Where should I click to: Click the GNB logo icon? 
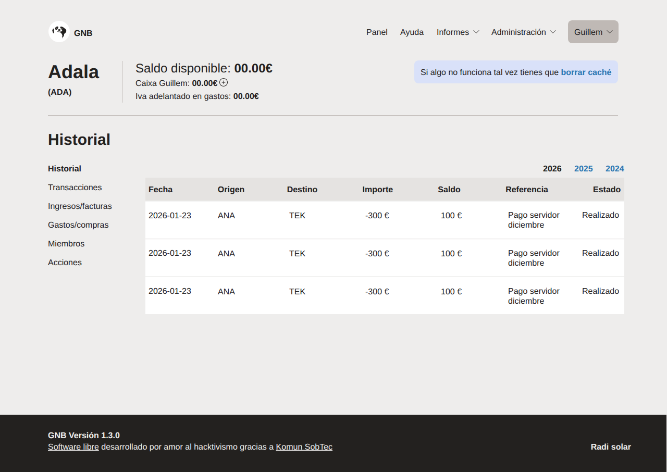pyautogui.click(x=59, y=32)
